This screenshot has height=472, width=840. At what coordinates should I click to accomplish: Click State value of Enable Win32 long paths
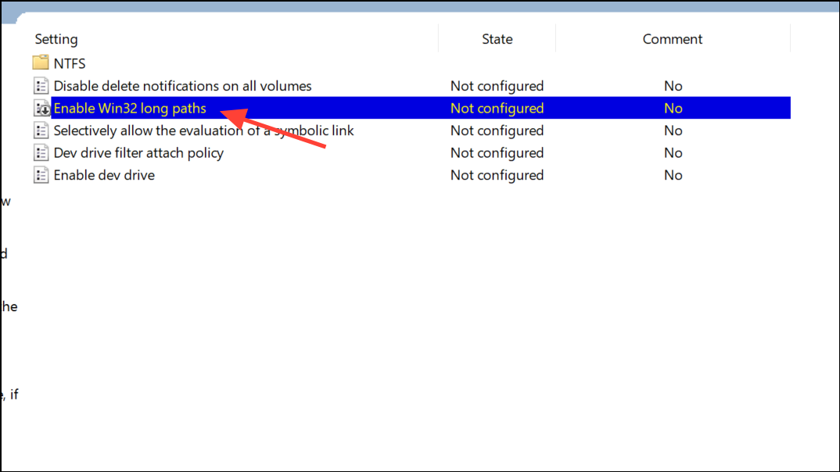click(x=497, y=109)
